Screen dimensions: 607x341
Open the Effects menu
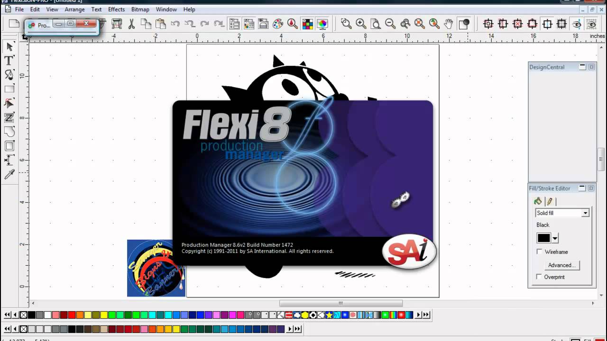116,9
